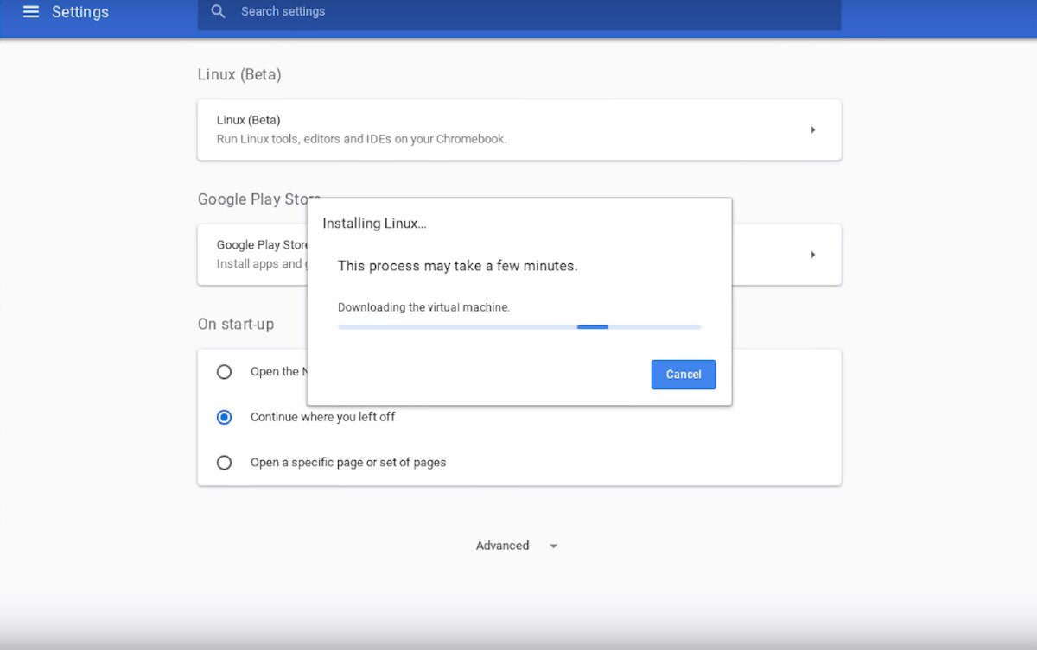Select the "Open the New Tab page" option

click(224, 371)
